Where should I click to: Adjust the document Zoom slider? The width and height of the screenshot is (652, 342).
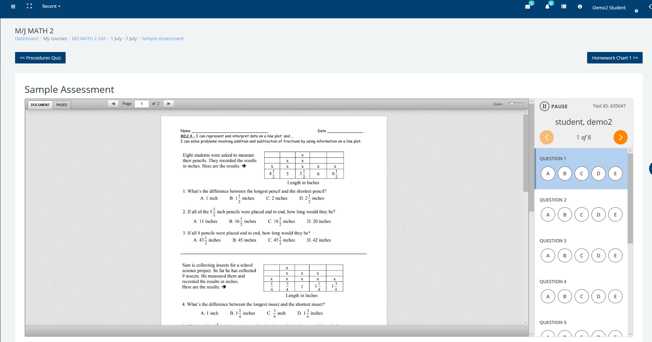512,104
